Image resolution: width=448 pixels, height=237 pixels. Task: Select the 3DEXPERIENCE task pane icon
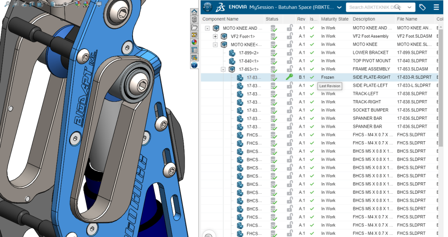pyautogui.click(x=194, y=65)
